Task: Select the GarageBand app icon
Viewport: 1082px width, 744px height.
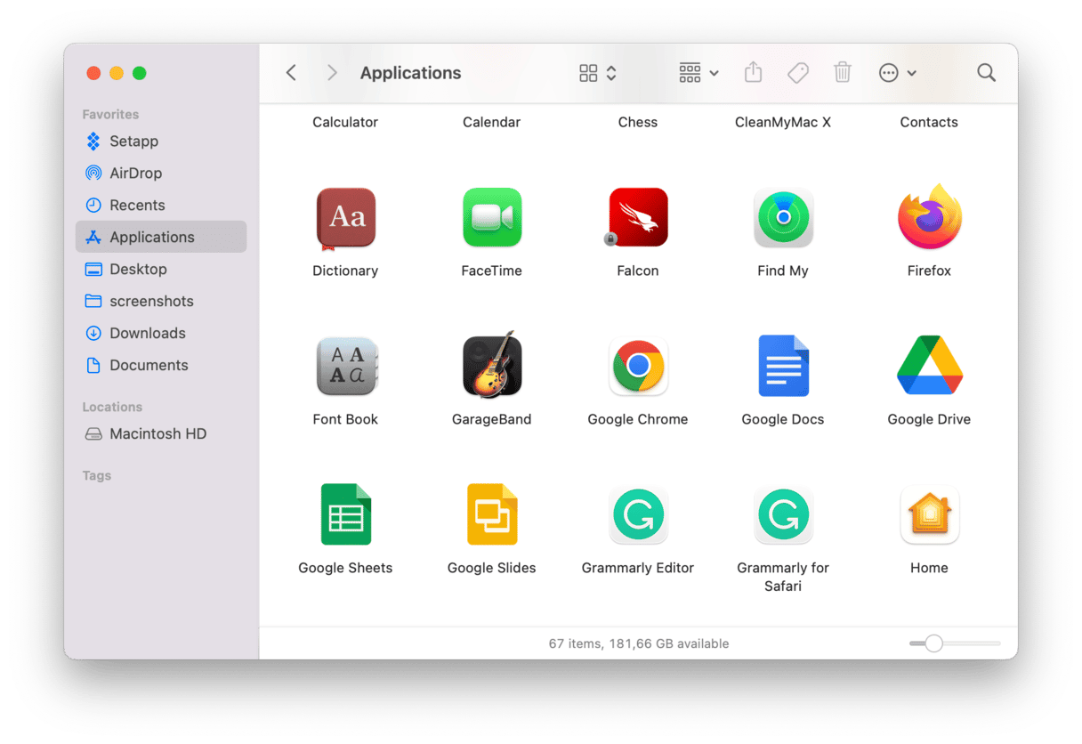Action: (x=491, y=366)
